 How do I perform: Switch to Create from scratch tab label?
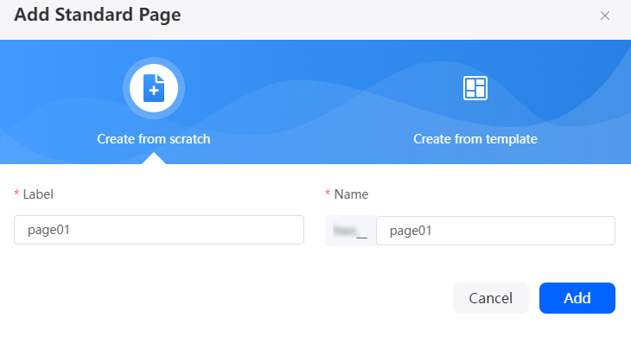click(154, 139)
